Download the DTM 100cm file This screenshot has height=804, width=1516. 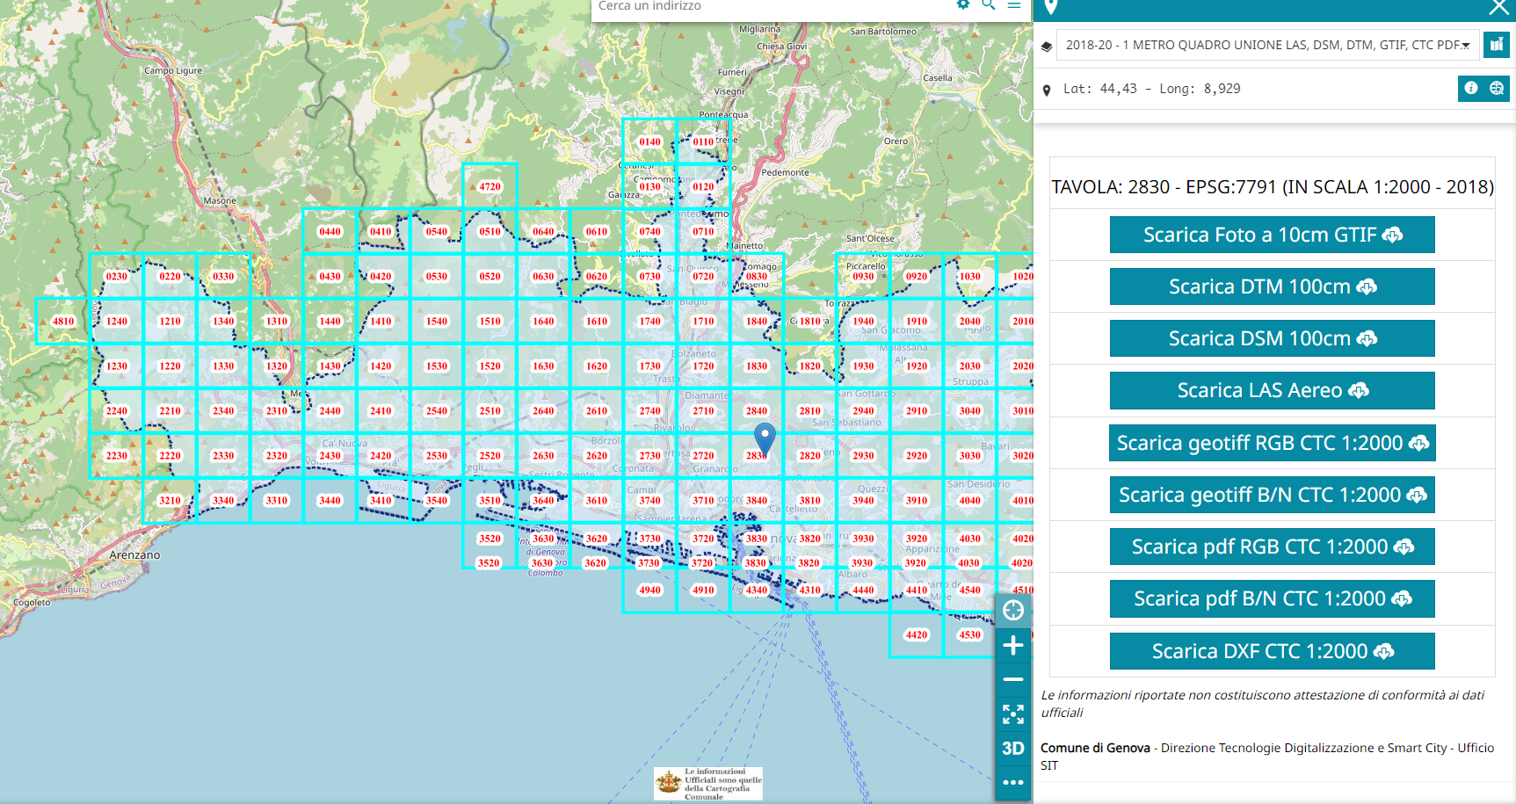coord(1272,286)
